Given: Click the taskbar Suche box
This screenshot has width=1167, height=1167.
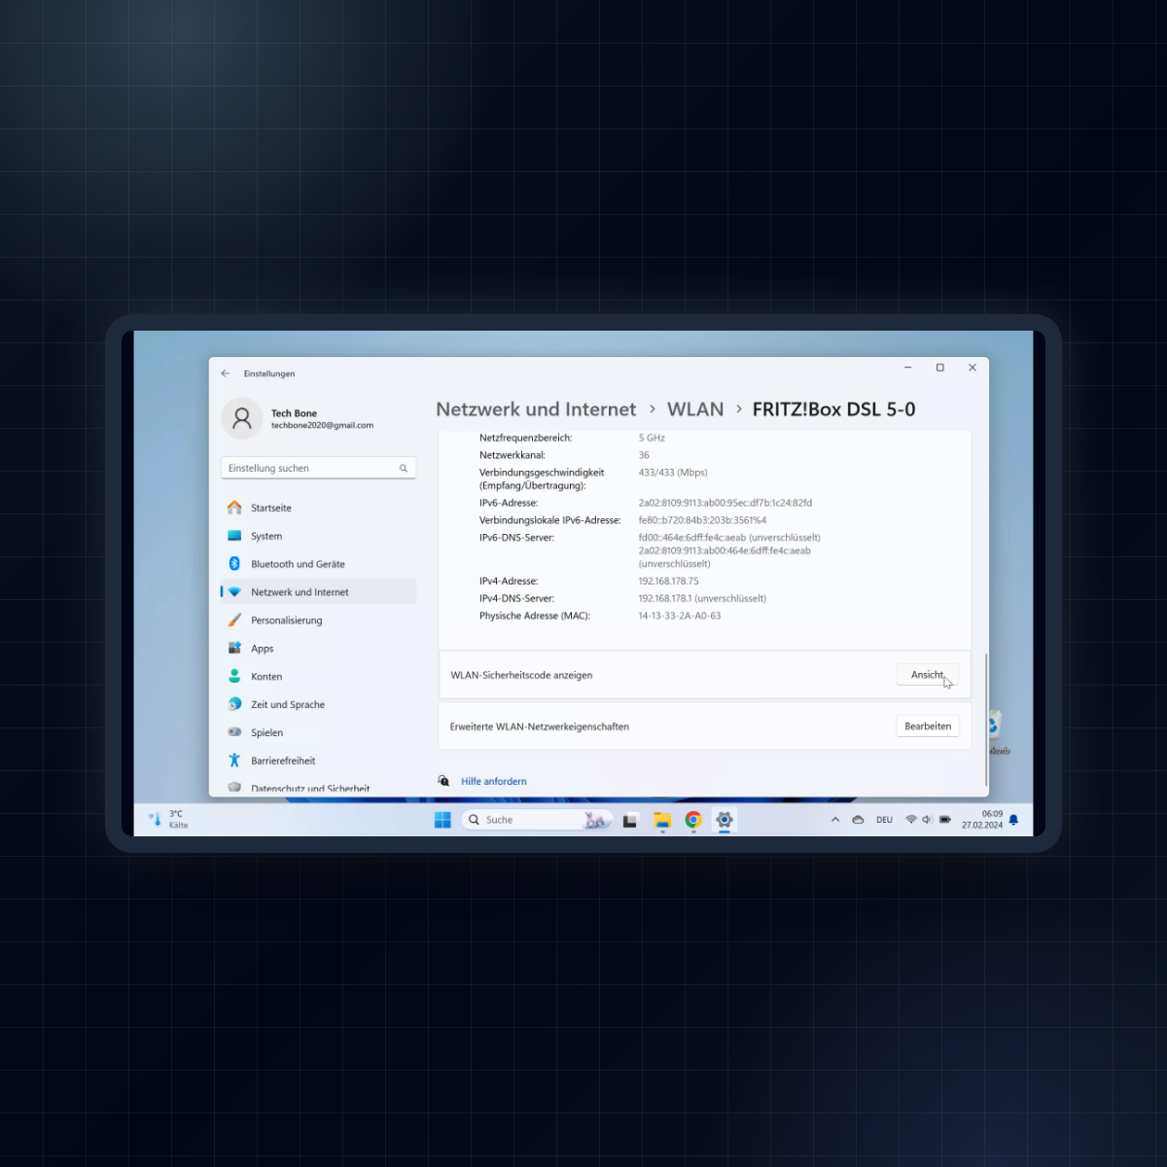Looking at the screenshot, I should click(x=537, y=820).
